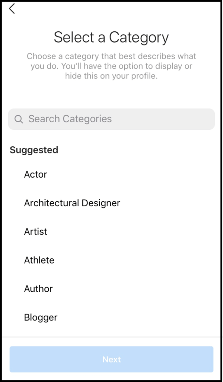223x382 pixels.
Task: Return to the previous screen via back arrow
Action: [x=12, y=9]
